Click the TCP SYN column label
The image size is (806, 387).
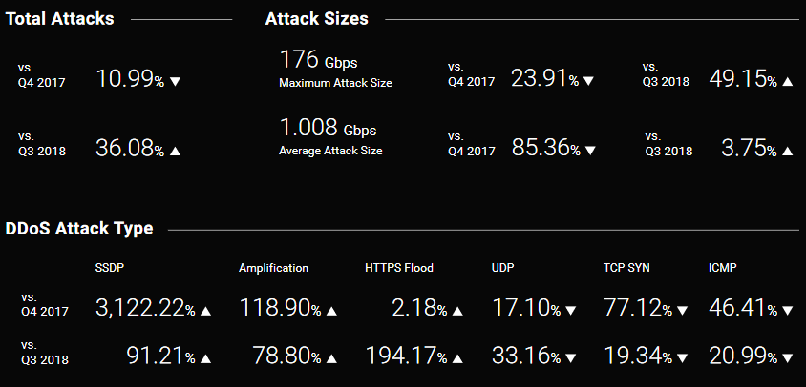[626, 268]
